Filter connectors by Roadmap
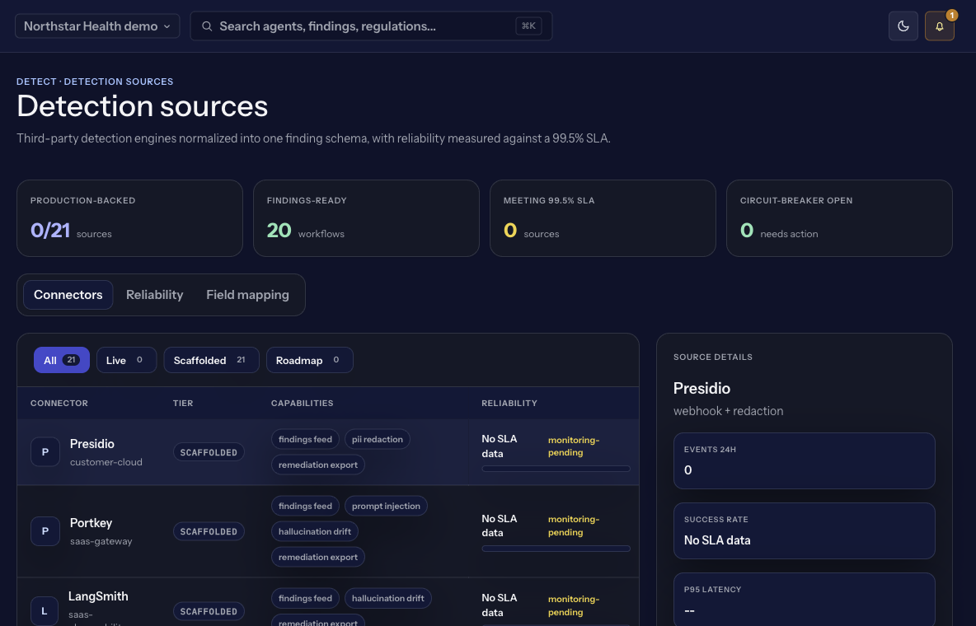Viewport: 976px width, 626px height. (309, 360)
